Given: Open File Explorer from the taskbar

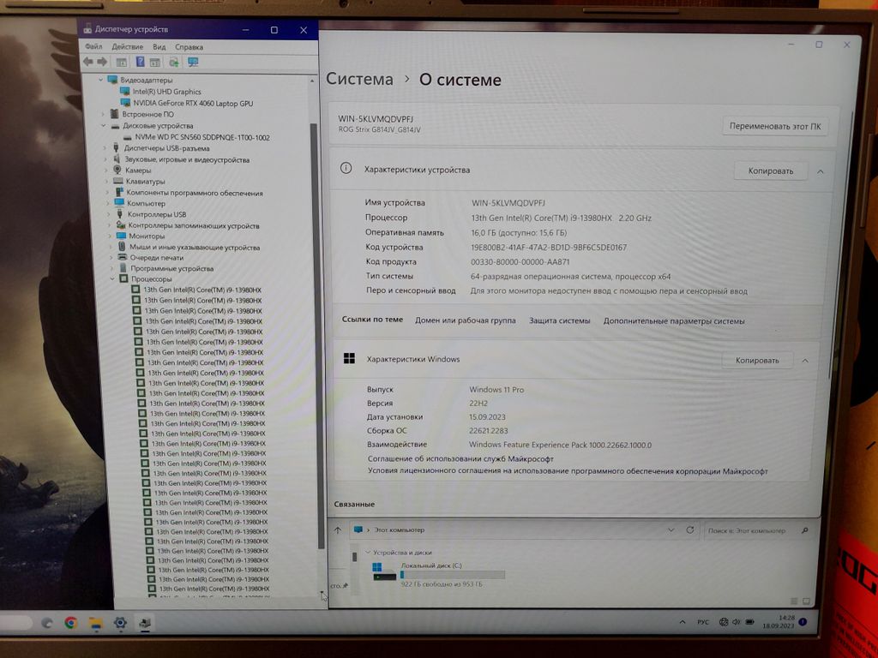Looking at the screenshot, I should click(95, 623).
